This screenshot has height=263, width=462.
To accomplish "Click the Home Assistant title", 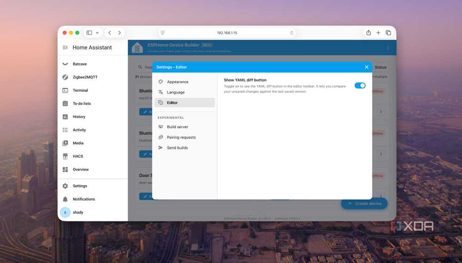I will [92, 48].
